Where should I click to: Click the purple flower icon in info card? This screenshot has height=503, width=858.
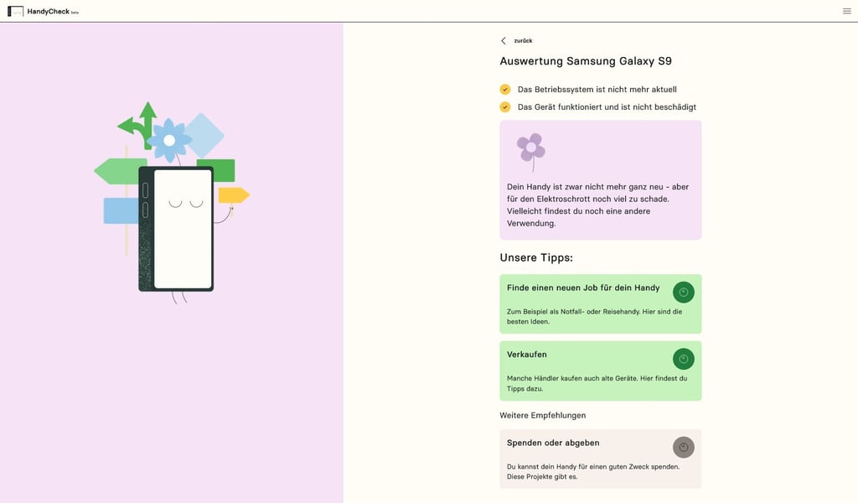pyautogui.click(x=531, y=152)
